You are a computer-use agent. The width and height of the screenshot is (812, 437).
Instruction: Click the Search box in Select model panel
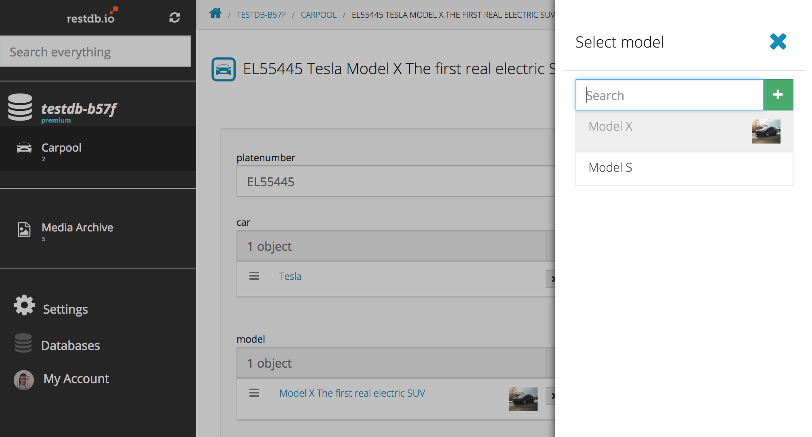(x=670, y=95)
